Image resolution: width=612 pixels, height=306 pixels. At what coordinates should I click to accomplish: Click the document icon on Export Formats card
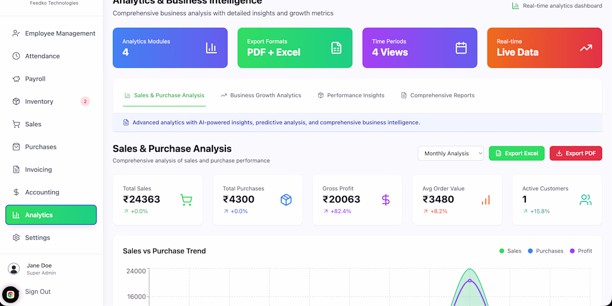[x=336, y=48]
